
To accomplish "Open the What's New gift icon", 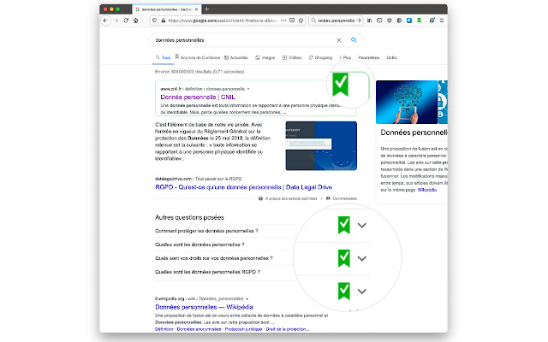I will [432, 21].
